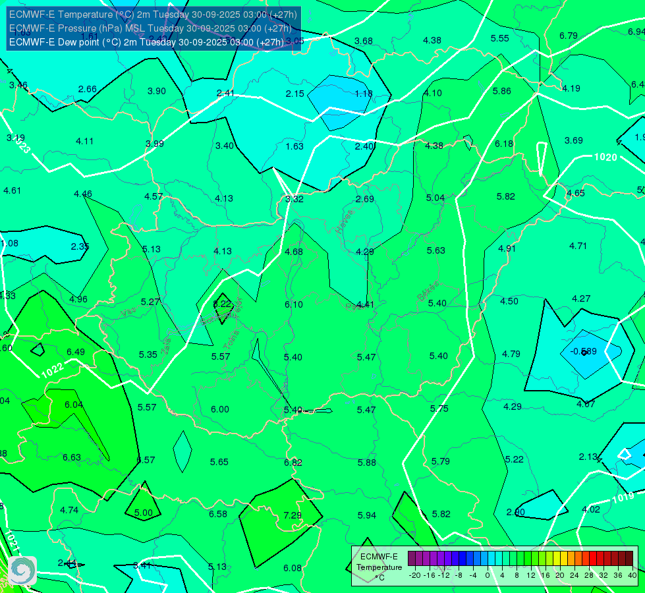
Task: Click the 6.82 temperature value
Action: (x=293, y=463)
